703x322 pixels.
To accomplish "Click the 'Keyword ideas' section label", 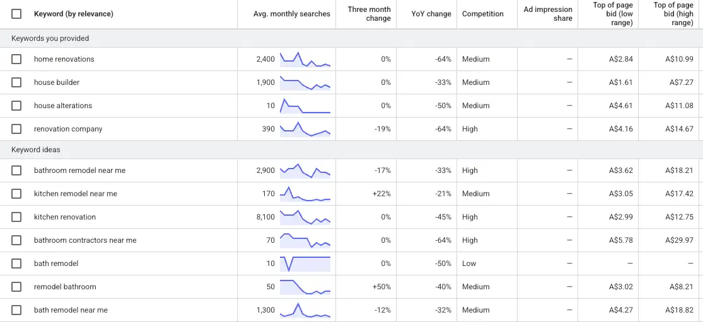I will 36,150.
